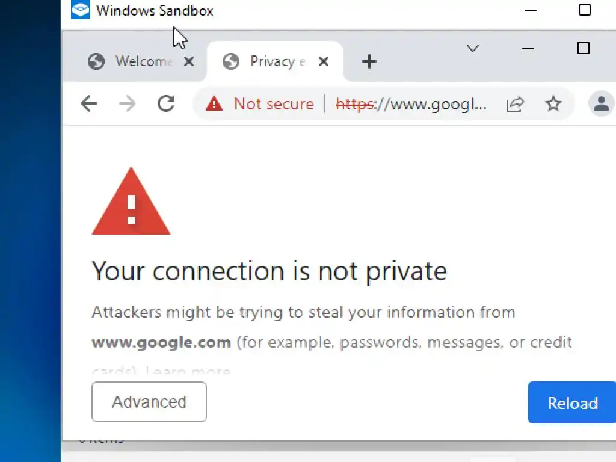The width and height of the screenshot is (616, 462).
Task: Bookmark this page with the star icon
Action: (553, 104)
